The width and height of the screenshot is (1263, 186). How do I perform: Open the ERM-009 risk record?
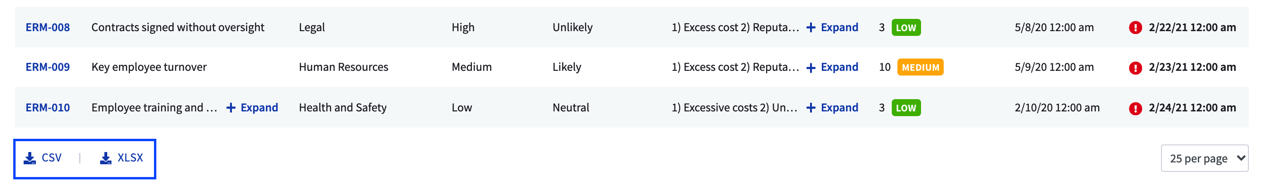48,67
